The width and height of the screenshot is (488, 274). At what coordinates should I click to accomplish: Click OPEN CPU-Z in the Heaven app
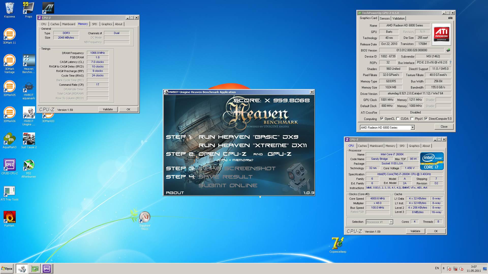tap(222, 154)
